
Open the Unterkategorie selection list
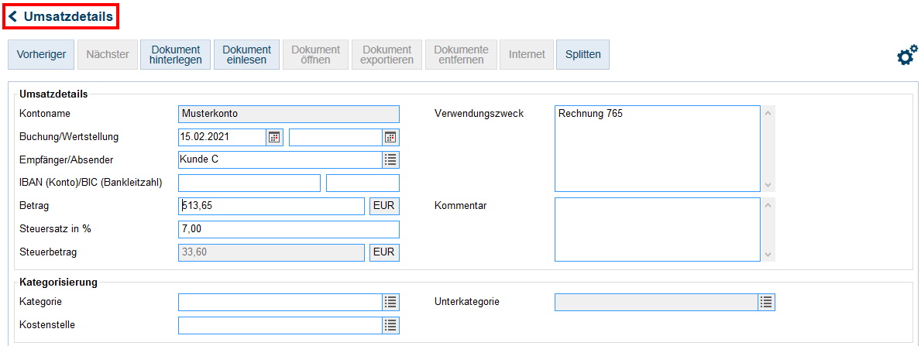[x=766, y=302]
